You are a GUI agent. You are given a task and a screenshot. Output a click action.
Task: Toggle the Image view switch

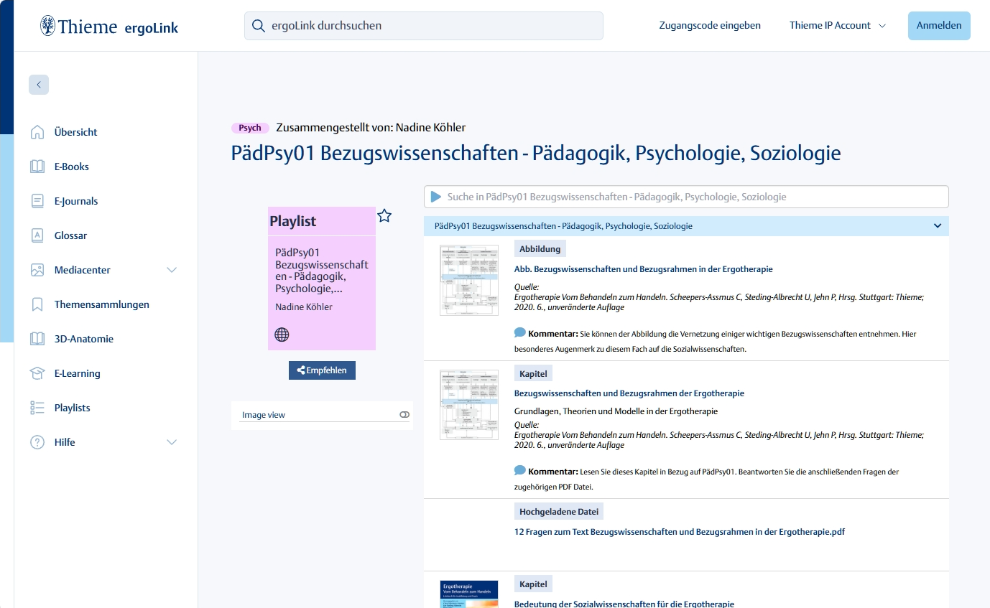[404, 415]
